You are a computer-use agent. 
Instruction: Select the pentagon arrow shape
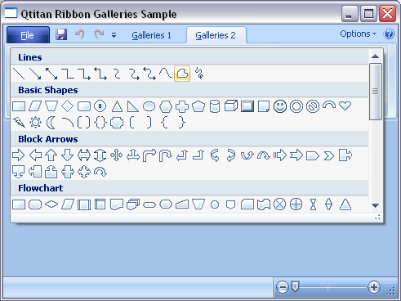tap(313, 155)
